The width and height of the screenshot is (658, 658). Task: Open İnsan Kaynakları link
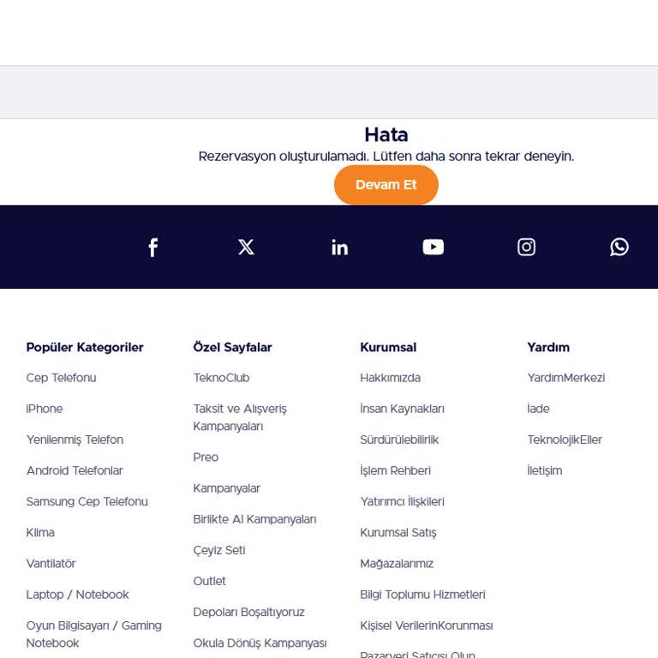tap(402, 409)
